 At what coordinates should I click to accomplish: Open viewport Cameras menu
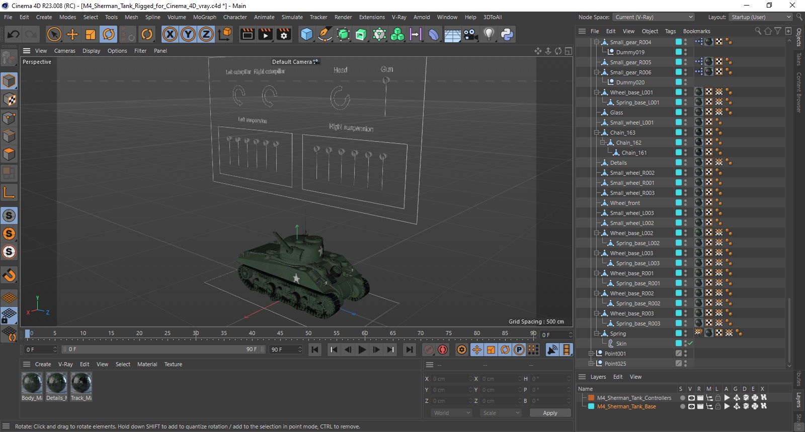pos(64,51)
